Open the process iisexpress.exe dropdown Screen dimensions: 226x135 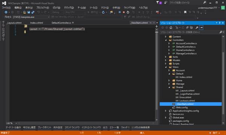pyautogui.click(x=49, y=17)
